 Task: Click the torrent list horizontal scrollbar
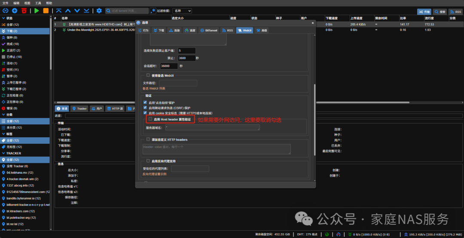233,102
